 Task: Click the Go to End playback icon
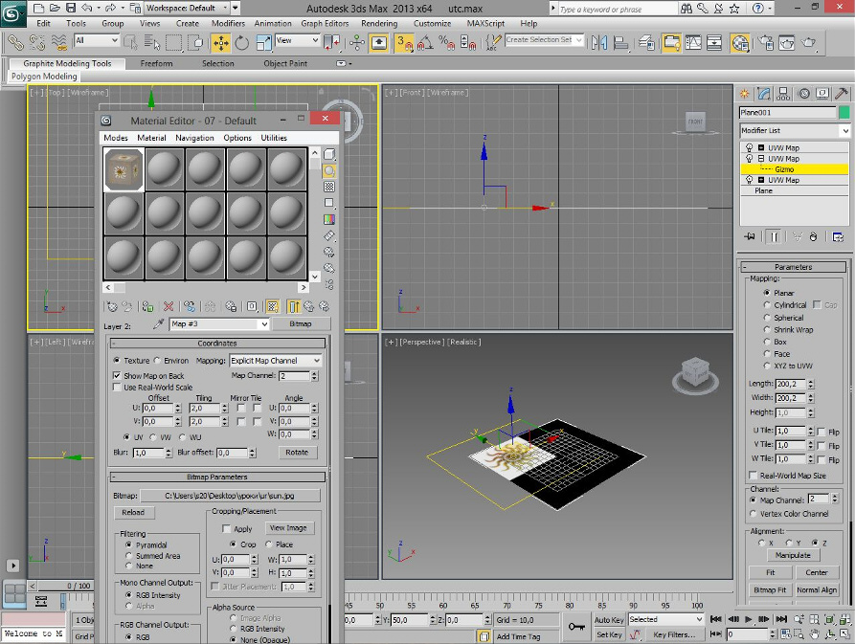pos(781,619)
